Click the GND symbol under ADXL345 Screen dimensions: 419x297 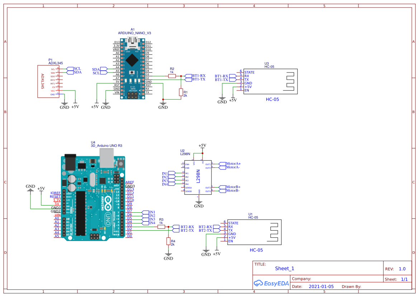[x=65, y=106]
